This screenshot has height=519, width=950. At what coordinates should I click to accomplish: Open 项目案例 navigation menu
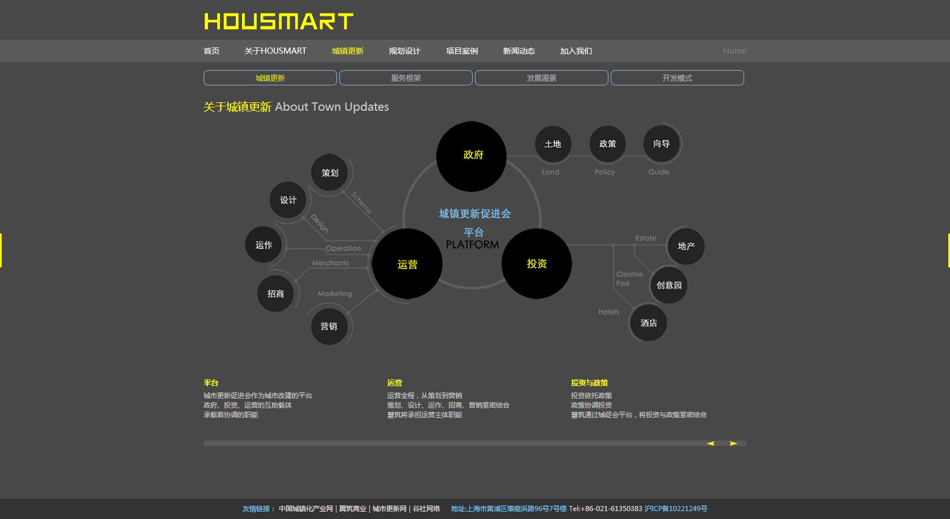coord(461,51)
